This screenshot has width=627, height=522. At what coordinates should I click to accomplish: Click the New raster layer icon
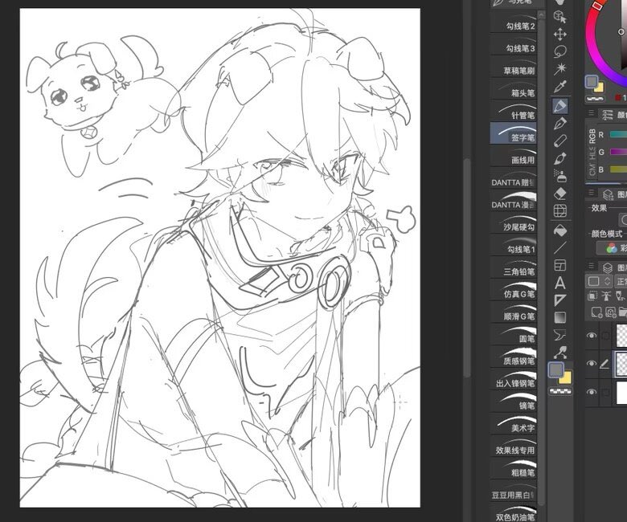tap(596, 312)
